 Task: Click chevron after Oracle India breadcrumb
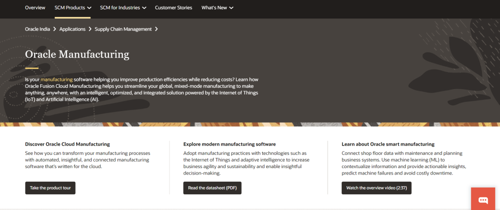[x=55, y=29]
